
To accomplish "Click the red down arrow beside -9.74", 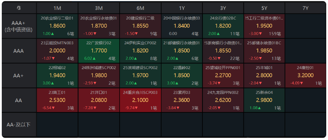I will (136, 108).
